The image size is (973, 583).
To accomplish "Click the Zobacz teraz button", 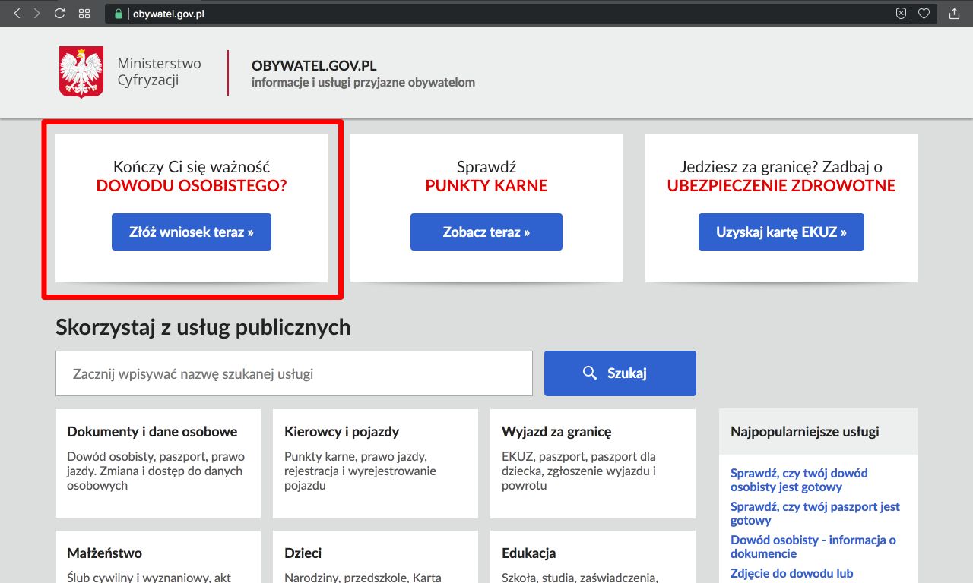I will pos(486,232).
